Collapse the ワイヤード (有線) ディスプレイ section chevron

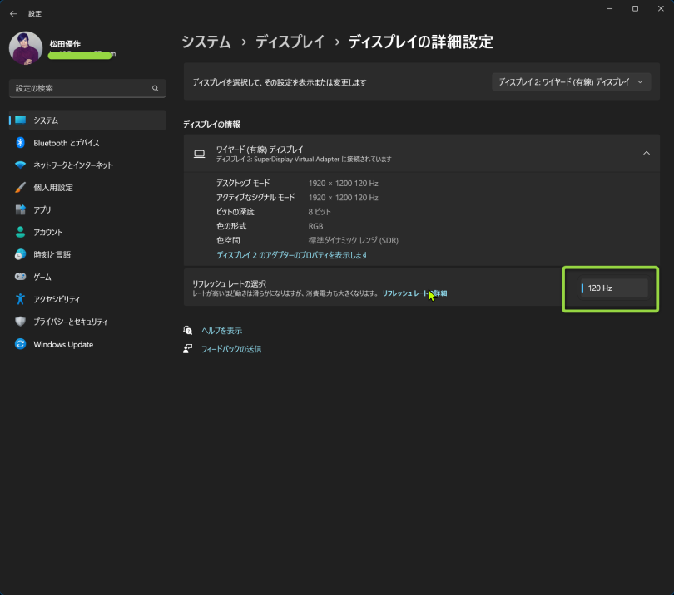click(646, 153)
